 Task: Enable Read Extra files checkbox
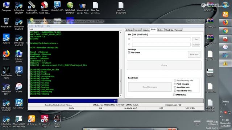[x=175, y=91]
